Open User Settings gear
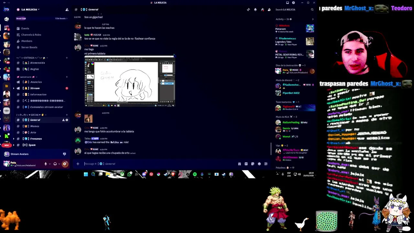The image size is (414, 233). (65, 164)
